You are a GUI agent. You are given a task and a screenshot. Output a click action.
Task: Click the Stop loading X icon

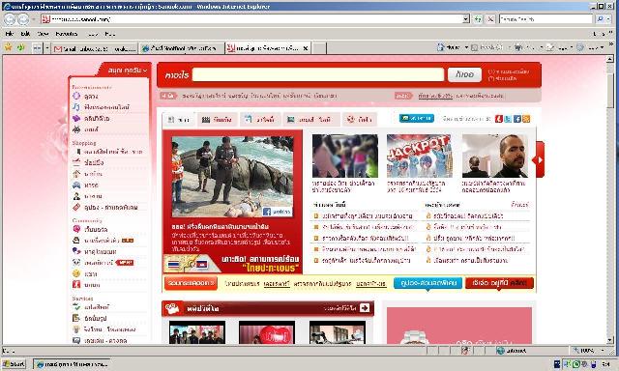pos(490,19)
